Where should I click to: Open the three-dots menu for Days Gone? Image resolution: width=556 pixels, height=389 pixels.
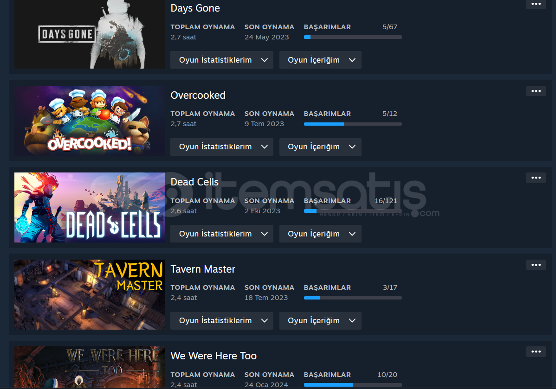click(536, 4)
